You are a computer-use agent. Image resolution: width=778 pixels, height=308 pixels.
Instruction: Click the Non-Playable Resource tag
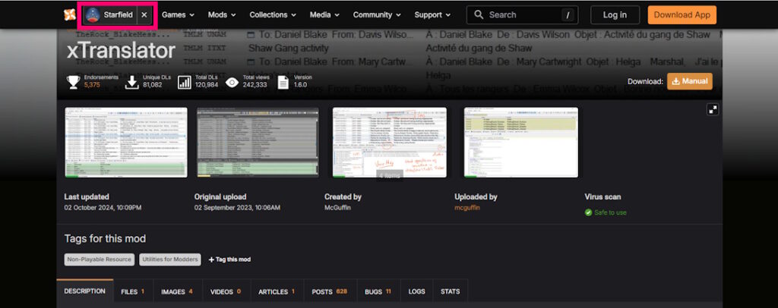tap(100, 259)
